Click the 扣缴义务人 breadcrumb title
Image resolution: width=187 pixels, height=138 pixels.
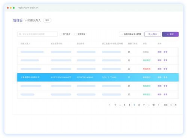coord(34,20)
